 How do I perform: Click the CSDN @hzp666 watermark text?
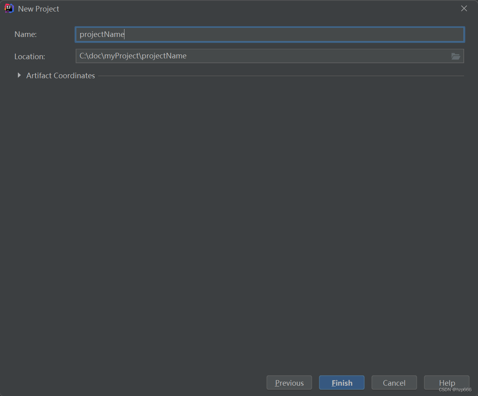455,390
